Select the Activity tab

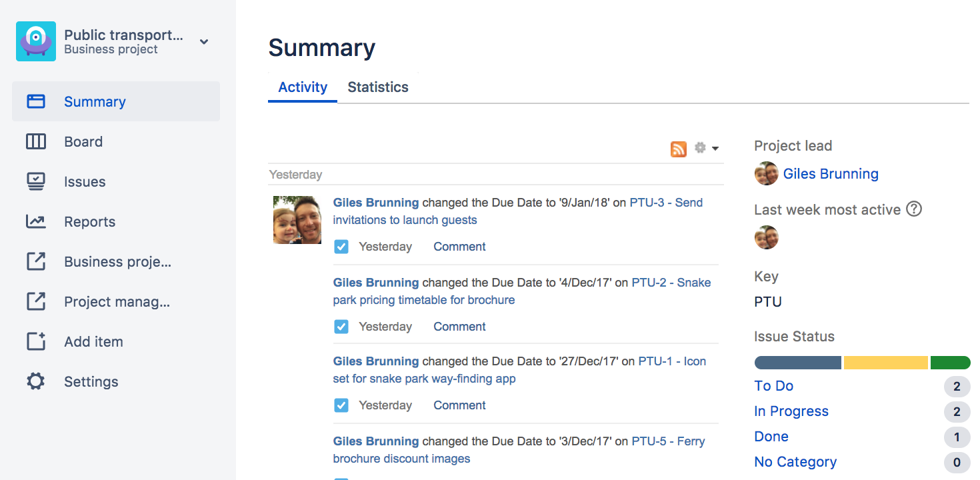coord(303,87)
